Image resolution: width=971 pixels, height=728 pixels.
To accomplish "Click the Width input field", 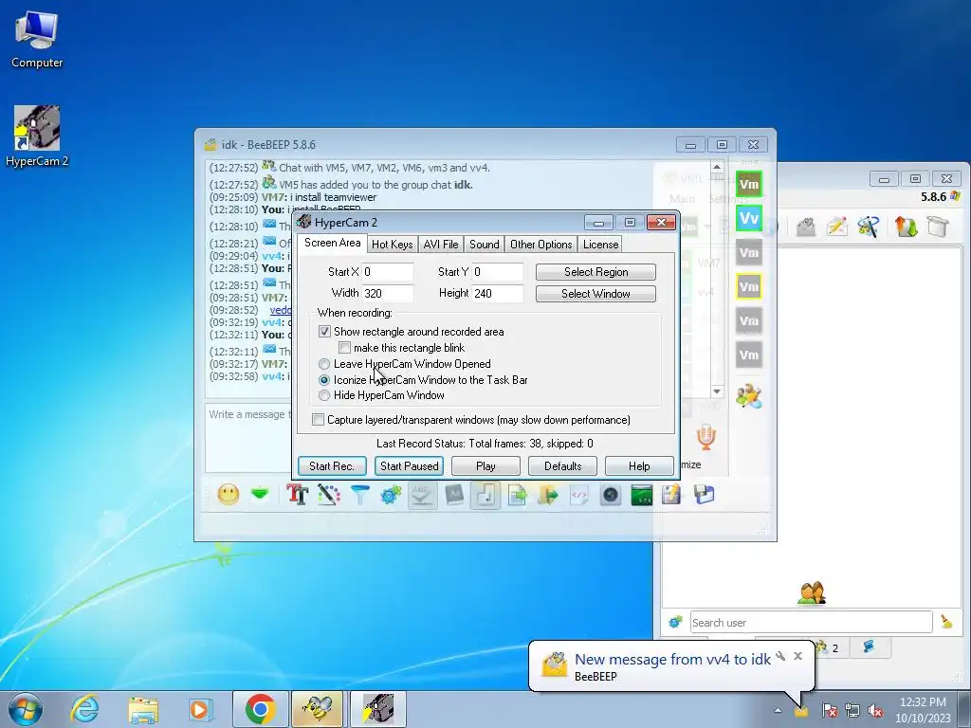I will click(388, 294).
